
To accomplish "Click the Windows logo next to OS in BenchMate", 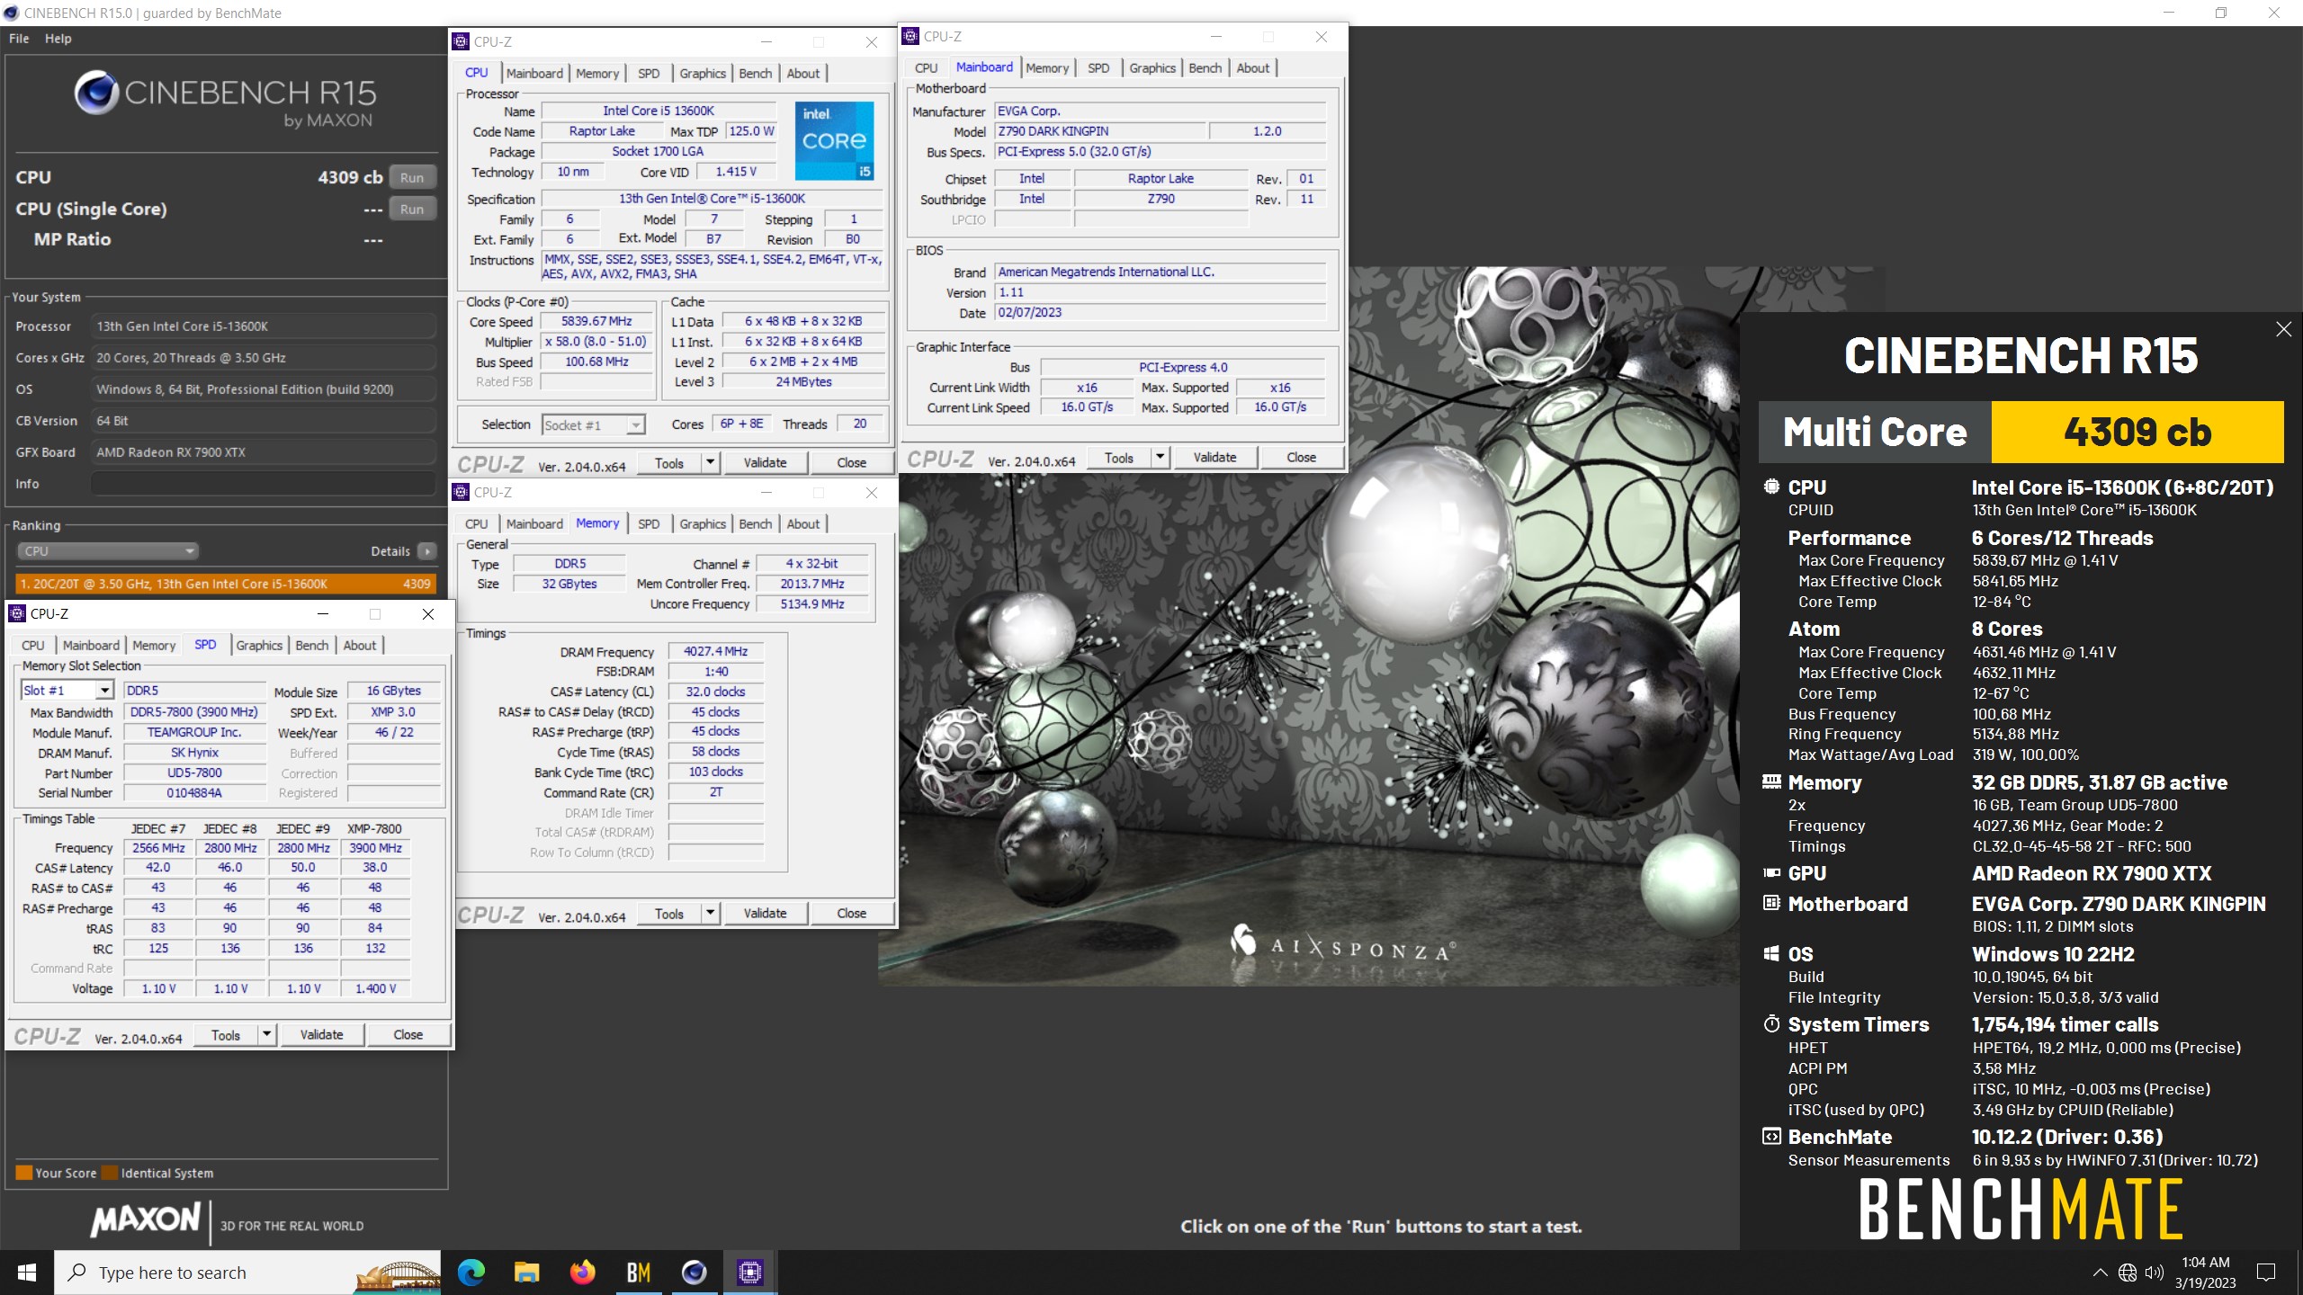I will coord(1771,953).
